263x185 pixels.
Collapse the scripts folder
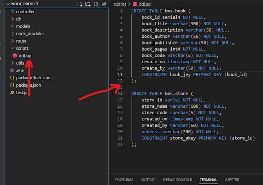12,48
